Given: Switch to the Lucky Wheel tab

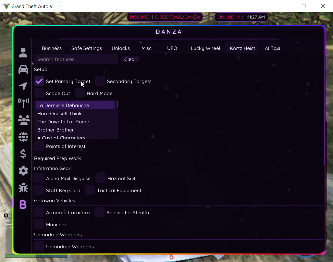Looking at the screenshot, I should pyautogui.click(x=205, y=48).
